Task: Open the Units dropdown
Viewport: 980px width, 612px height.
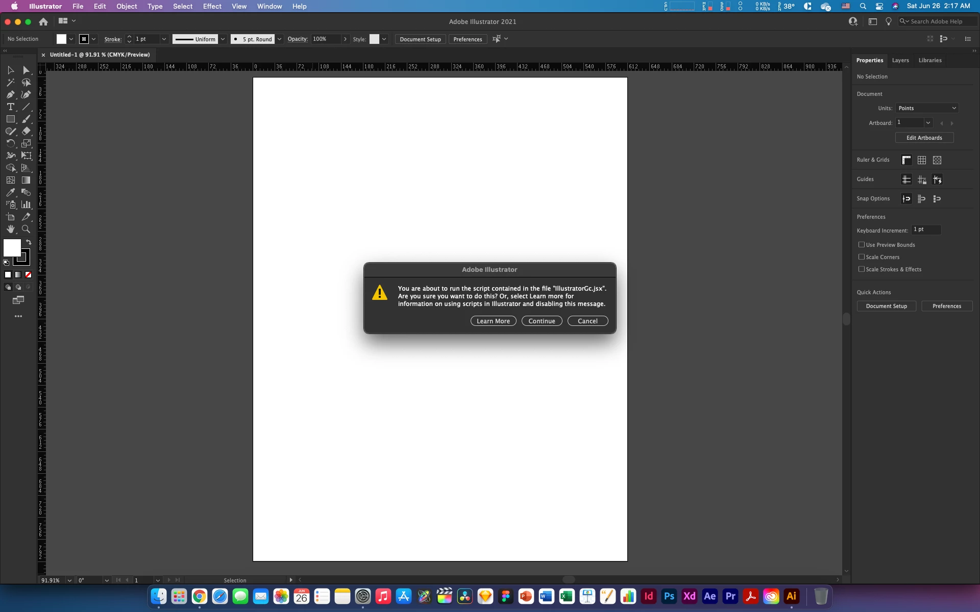Action: 927,108
